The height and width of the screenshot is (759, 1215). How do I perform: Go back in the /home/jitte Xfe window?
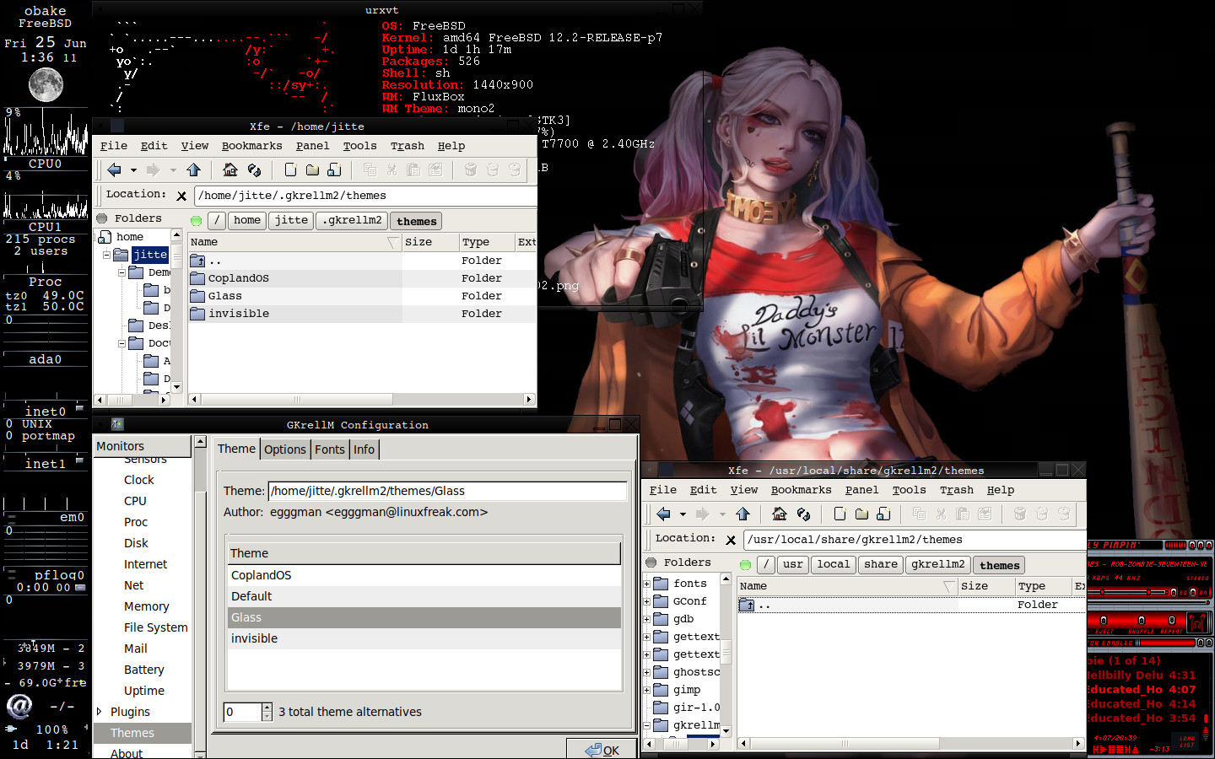point(114,170)
